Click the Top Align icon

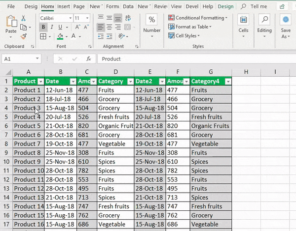101,18
